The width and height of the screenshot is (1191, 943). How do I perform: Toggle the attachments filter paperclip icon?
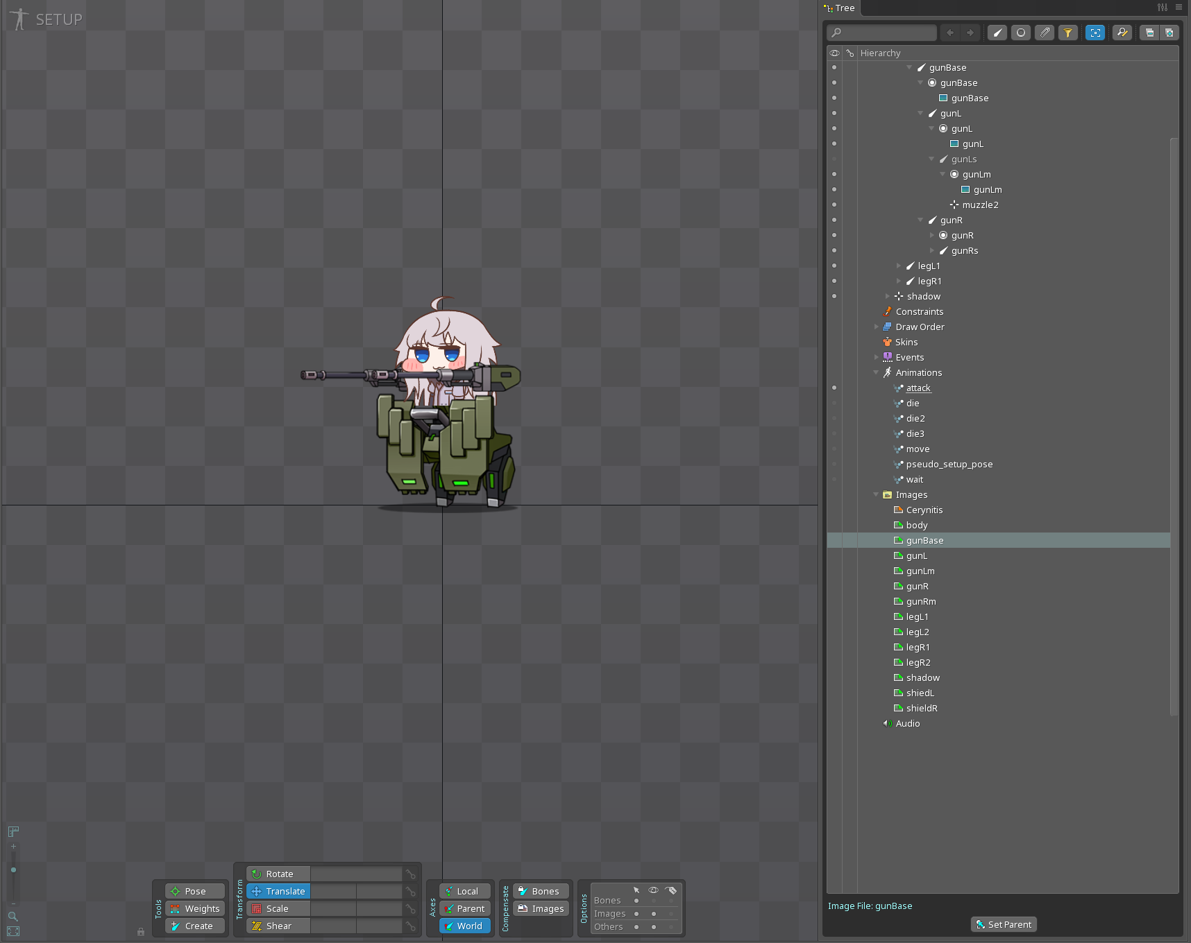tap(1045, 33)
